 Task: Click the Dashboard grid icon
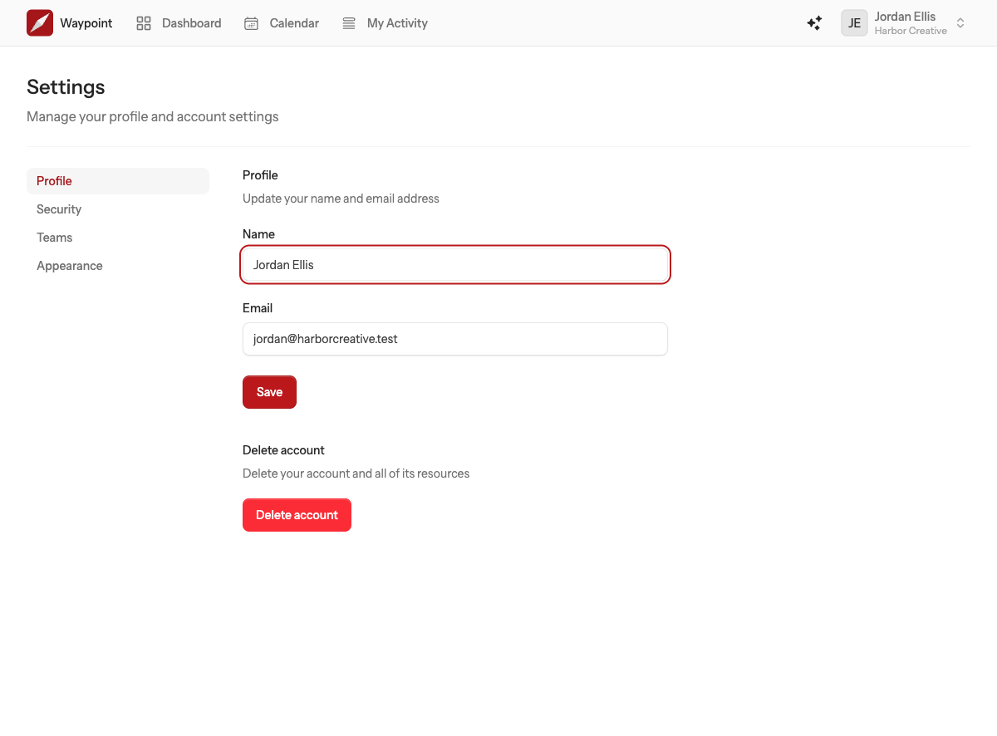point(144,23)
